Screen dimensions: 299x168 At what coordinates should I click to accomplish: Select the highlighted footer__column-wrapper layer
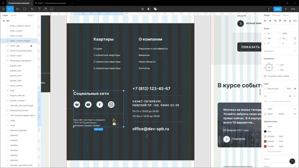click(19, 41)
